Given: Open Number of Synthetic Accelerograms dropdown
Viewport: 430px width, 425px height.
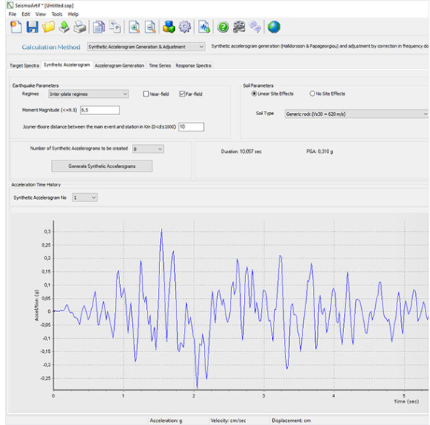Looking at the screenshot, I should pos(148,149).
